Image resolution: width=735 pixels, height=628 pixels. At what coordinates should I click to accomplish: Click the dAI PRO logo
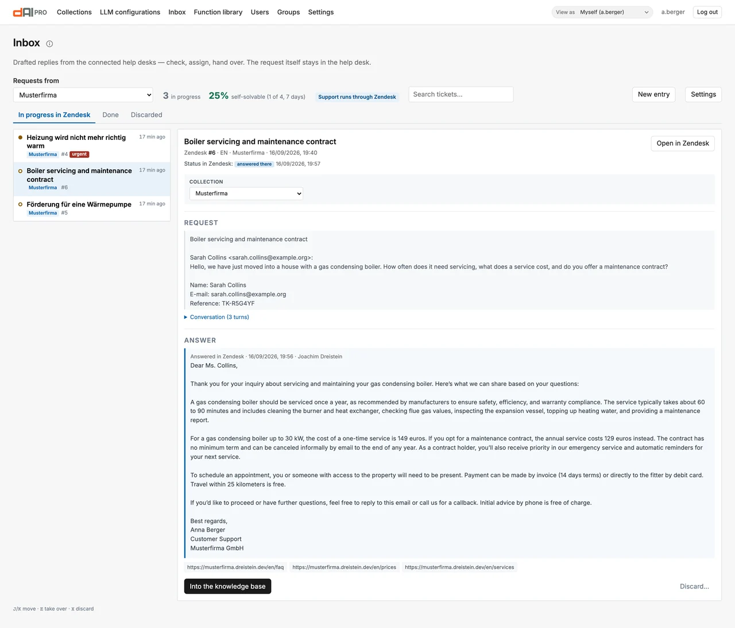(30, 12)
